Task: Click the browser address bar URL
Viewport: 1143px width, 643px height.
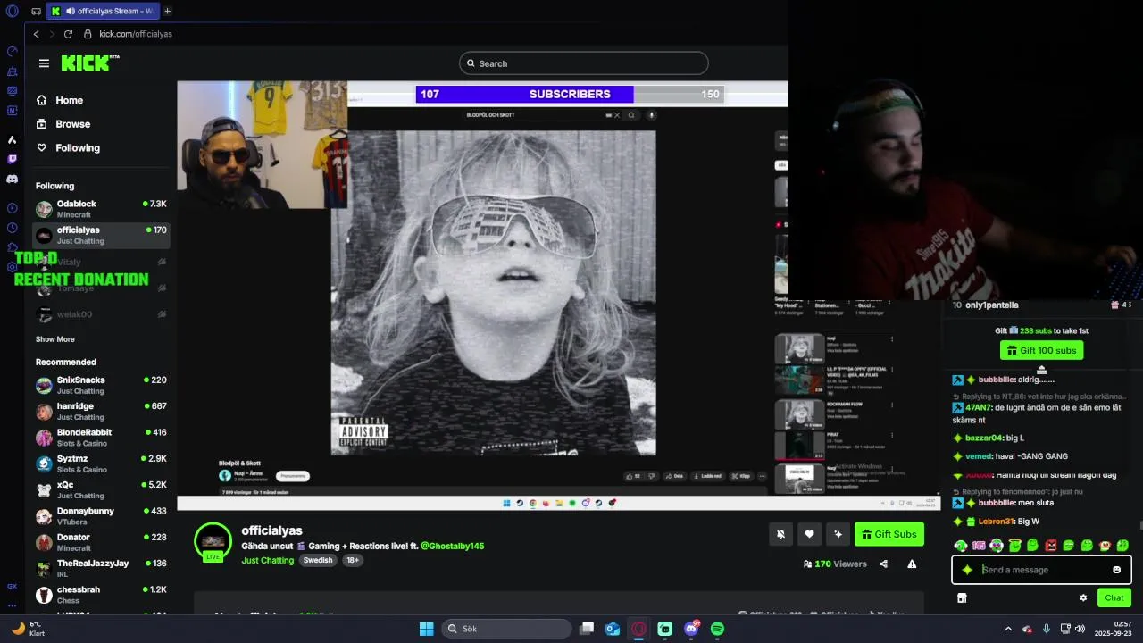Action: (x=136, y=34)
